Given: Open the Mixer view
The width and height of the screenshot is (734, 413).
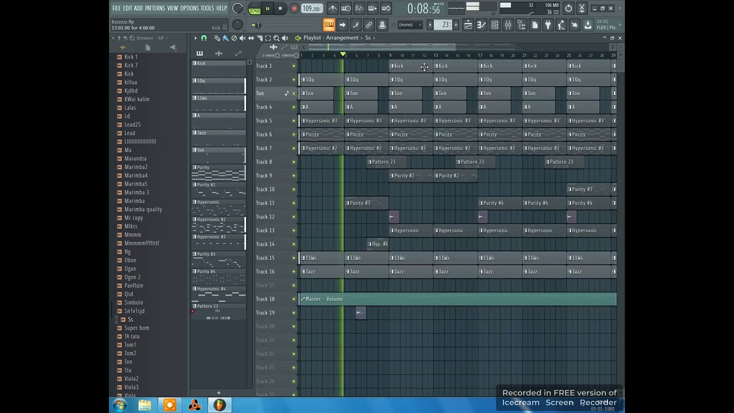Looking at the screenshot, I should coord(508,25).
